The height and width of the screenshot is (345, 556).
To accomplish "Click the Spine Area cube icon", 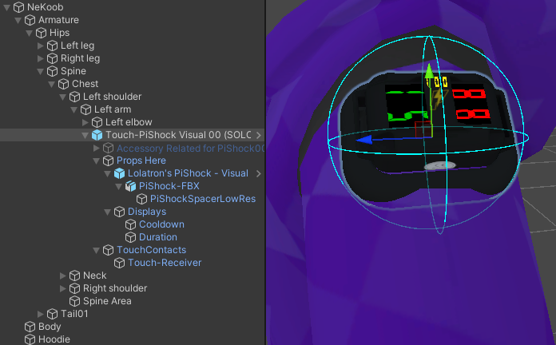I will [74, 301].
